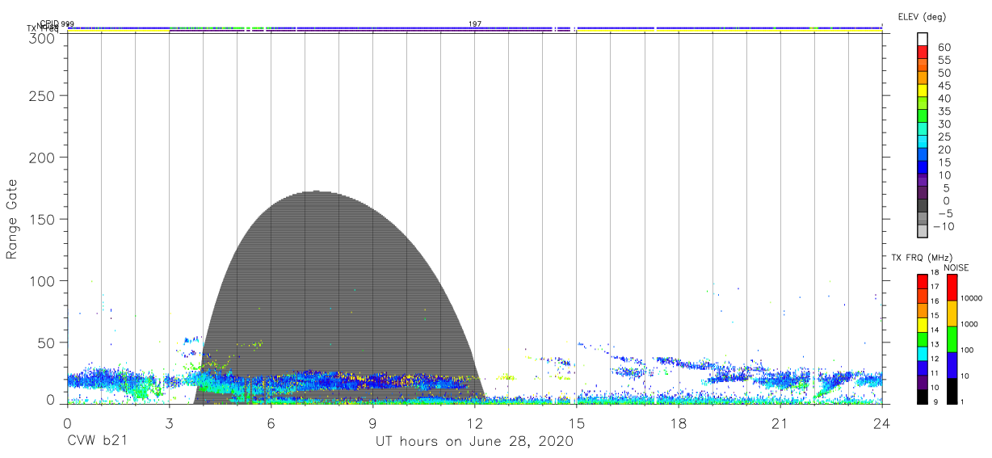This screenshot has height=458, width=992.
Task: Click the x-axis tick label '12'
Action: 474,422
